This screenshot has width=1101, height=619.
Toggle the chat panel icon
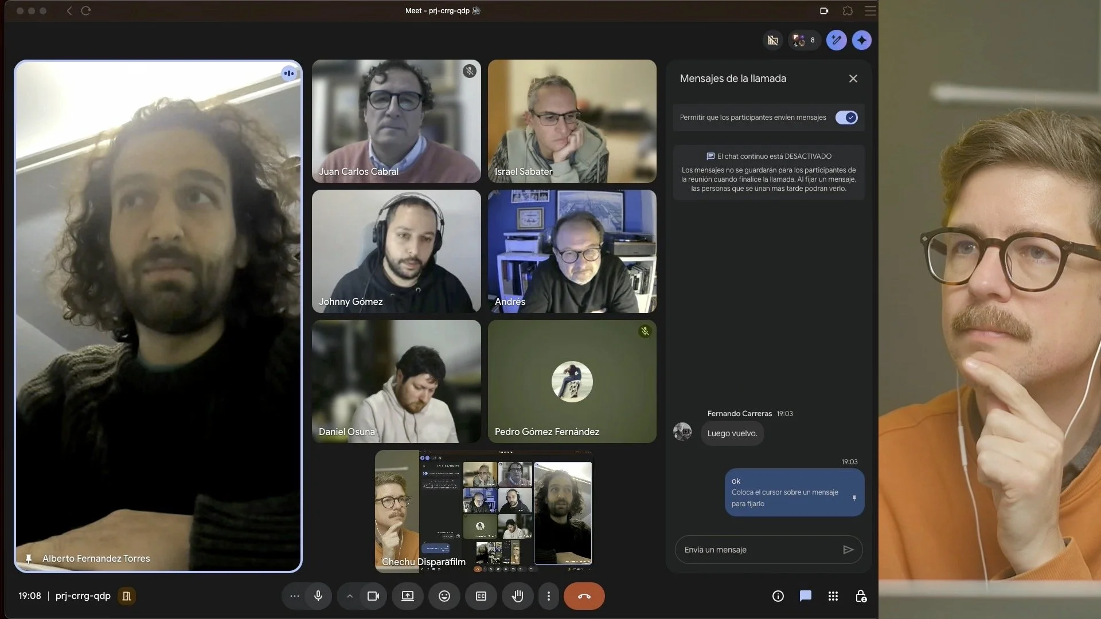click(806, 596)
